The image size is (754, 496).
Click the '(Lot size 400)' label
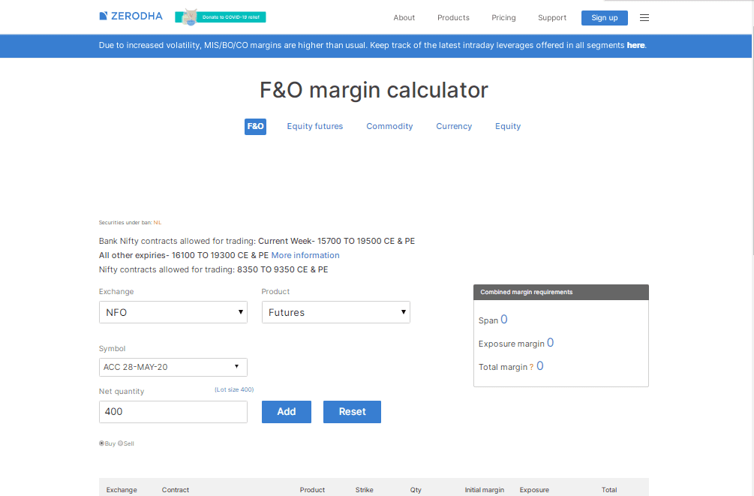point(234,389)
